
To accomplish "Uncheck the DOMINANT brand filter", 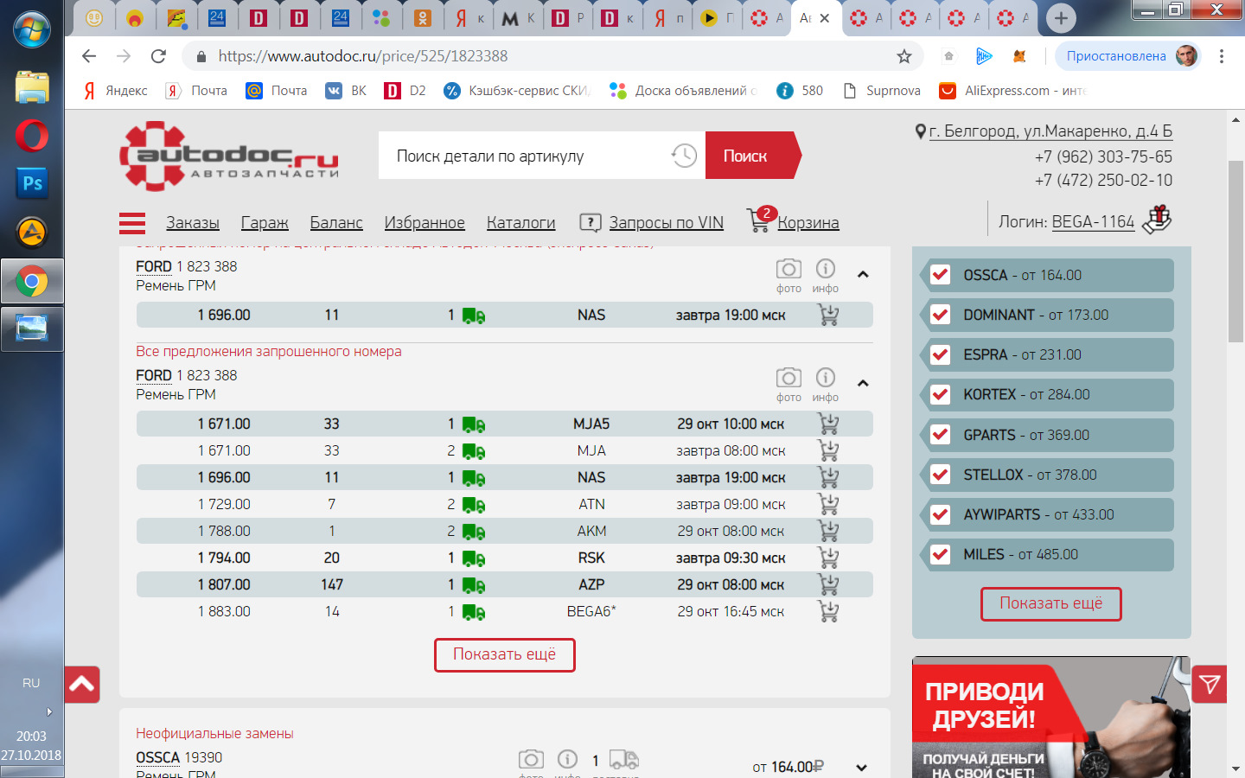I will [941, 315].
